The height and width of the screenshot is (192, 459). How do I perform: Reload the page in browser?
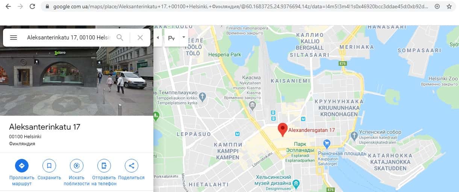32,6
